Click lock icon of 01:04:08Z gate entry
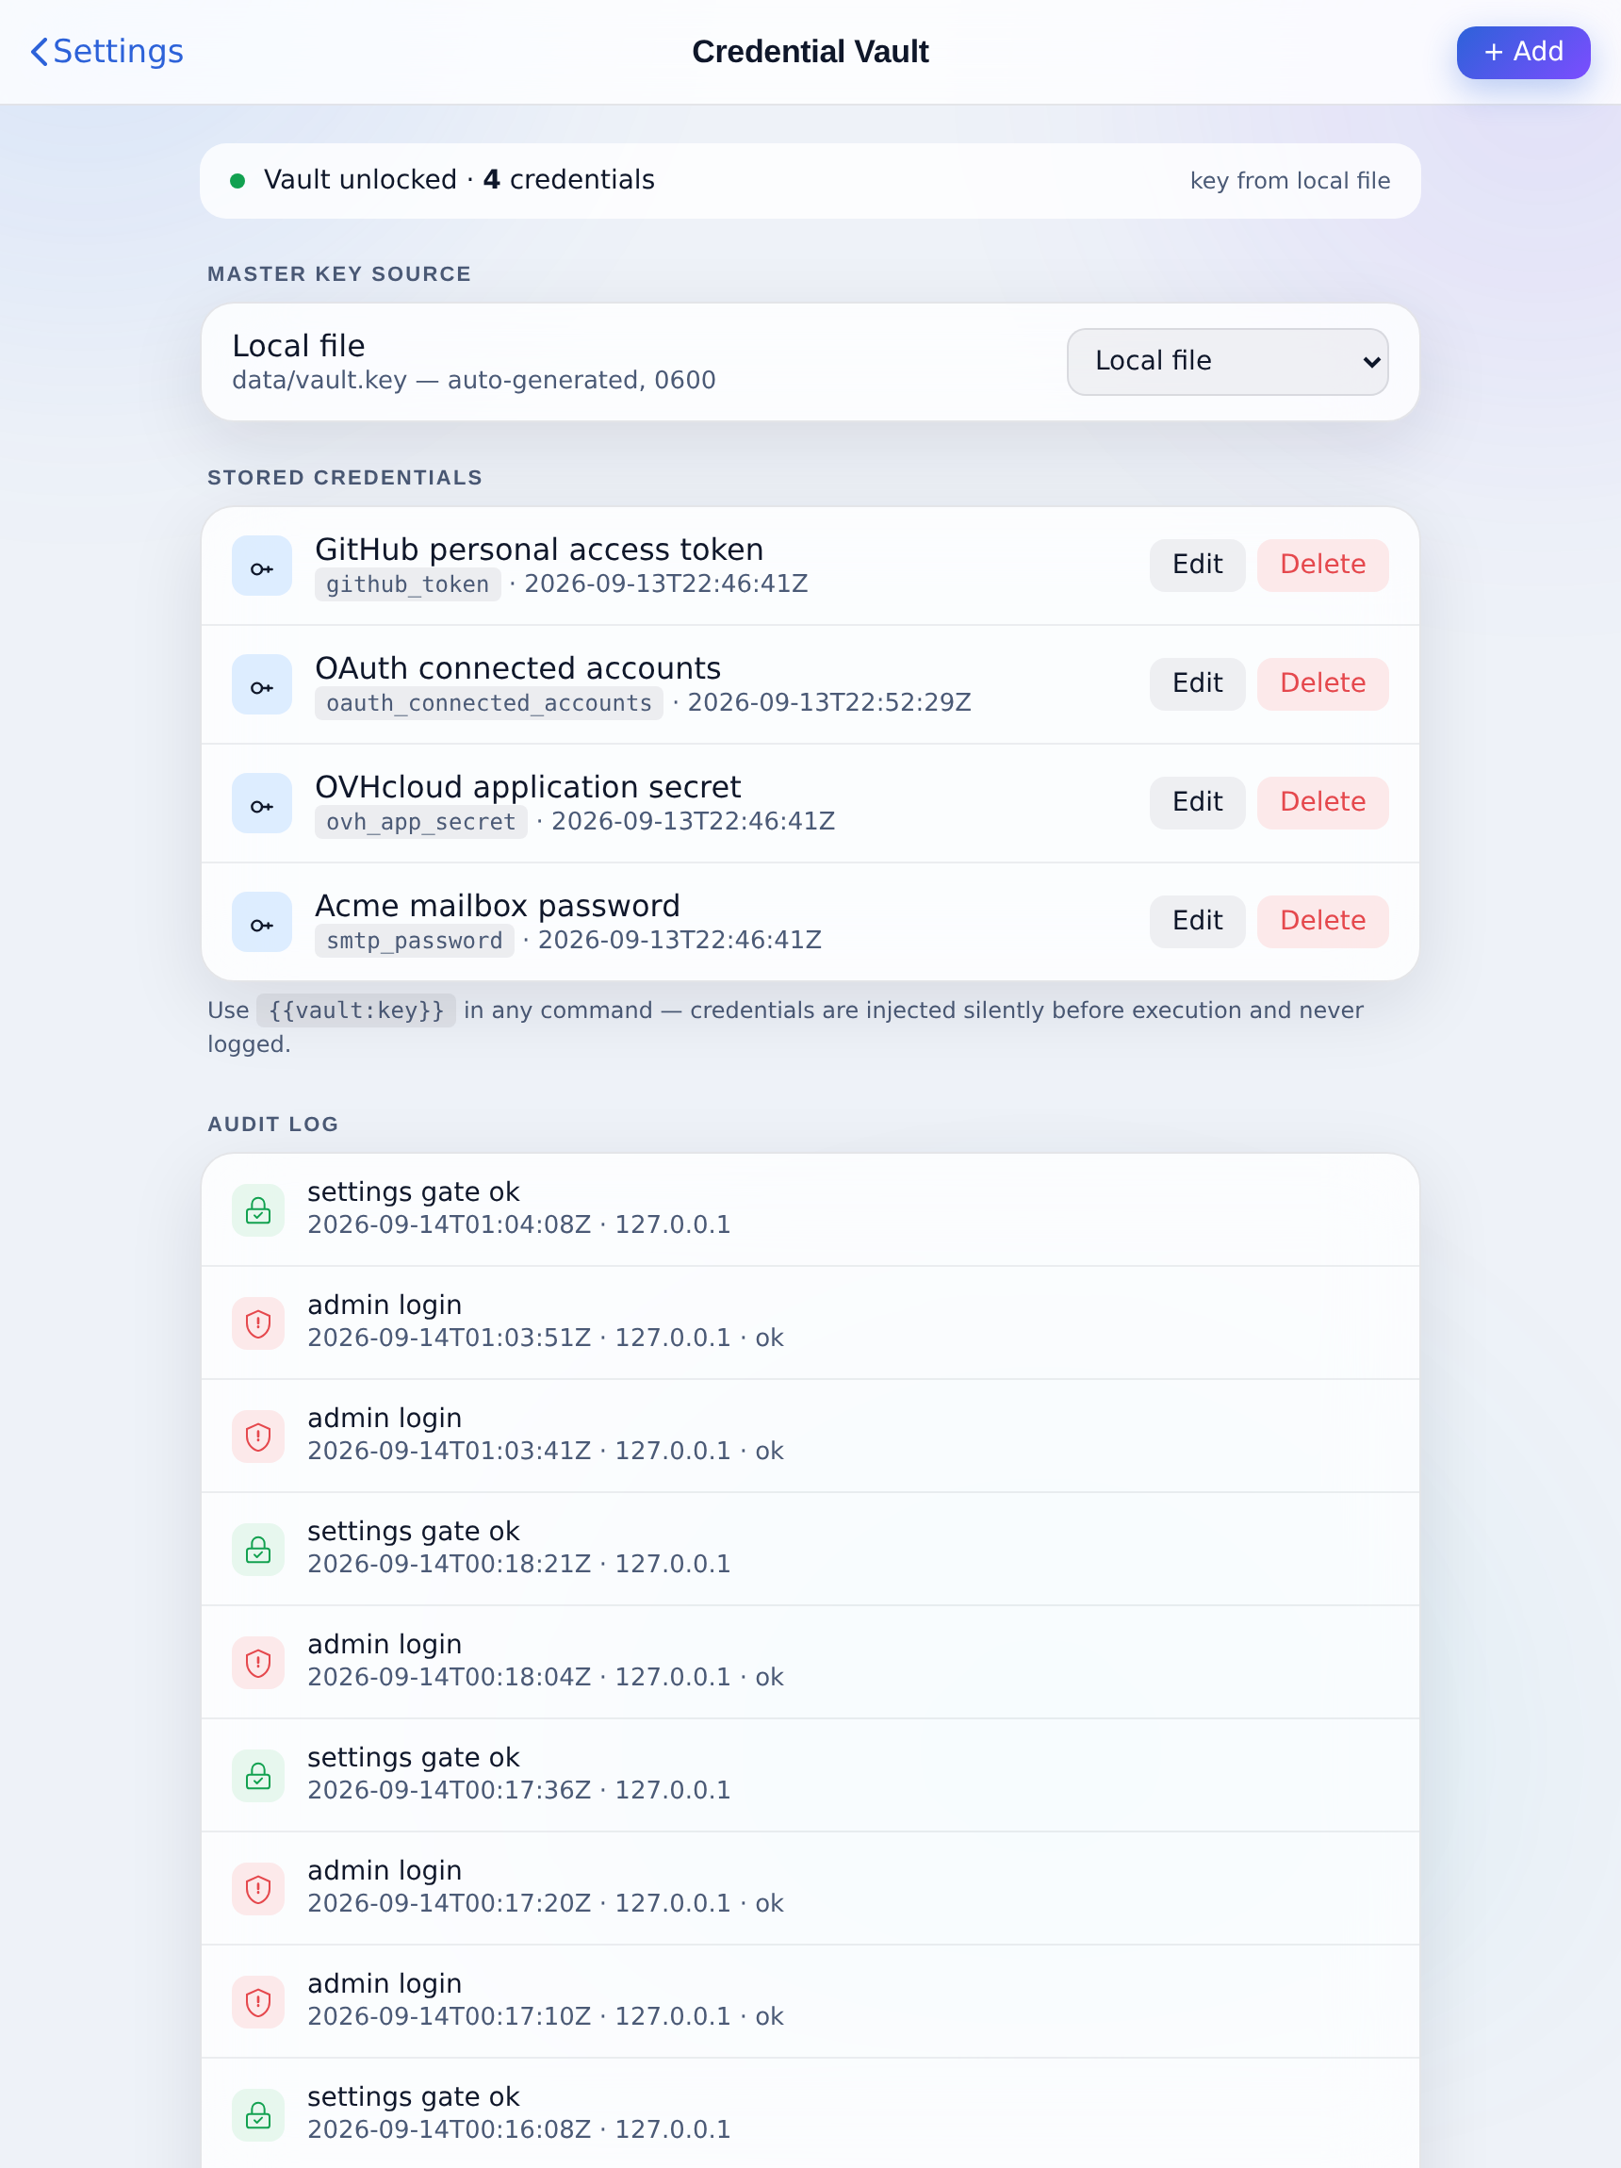The width and height of the screenshot is (1621, 2168). [x=257, y=1209]
